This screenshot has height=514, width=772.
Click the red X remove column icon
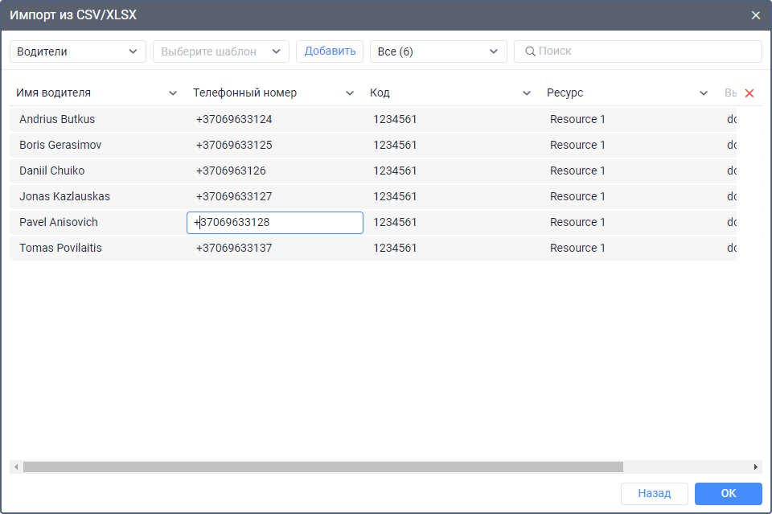point(749,93)
